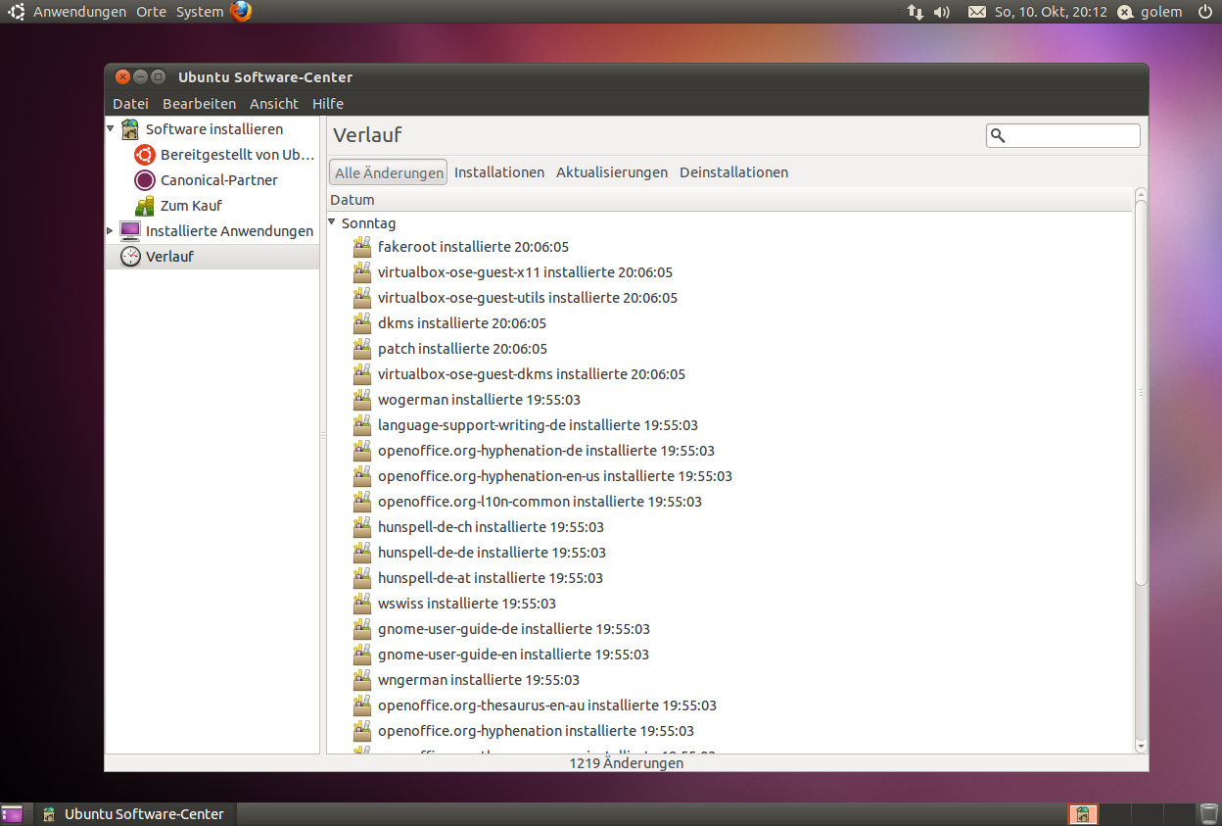1222x826 pixels.
Task: Click the package icon beside language-support-writing-de
Action: pos(362,424)
